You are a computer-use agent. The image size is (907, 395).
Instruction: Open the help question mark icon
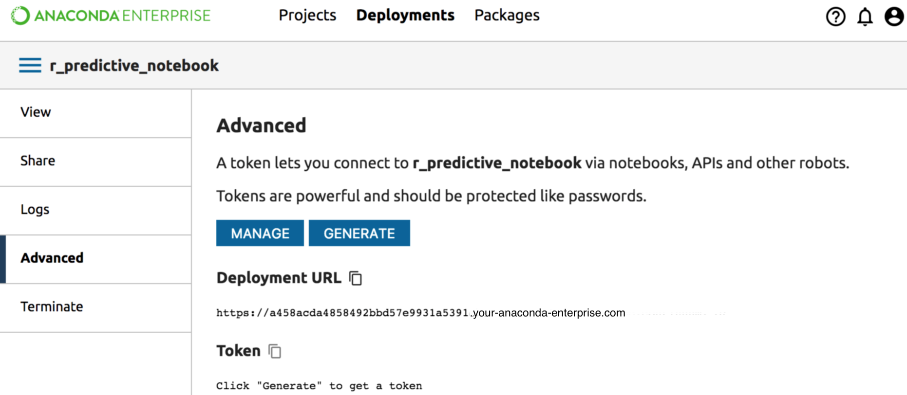click(x=835, y=17)
